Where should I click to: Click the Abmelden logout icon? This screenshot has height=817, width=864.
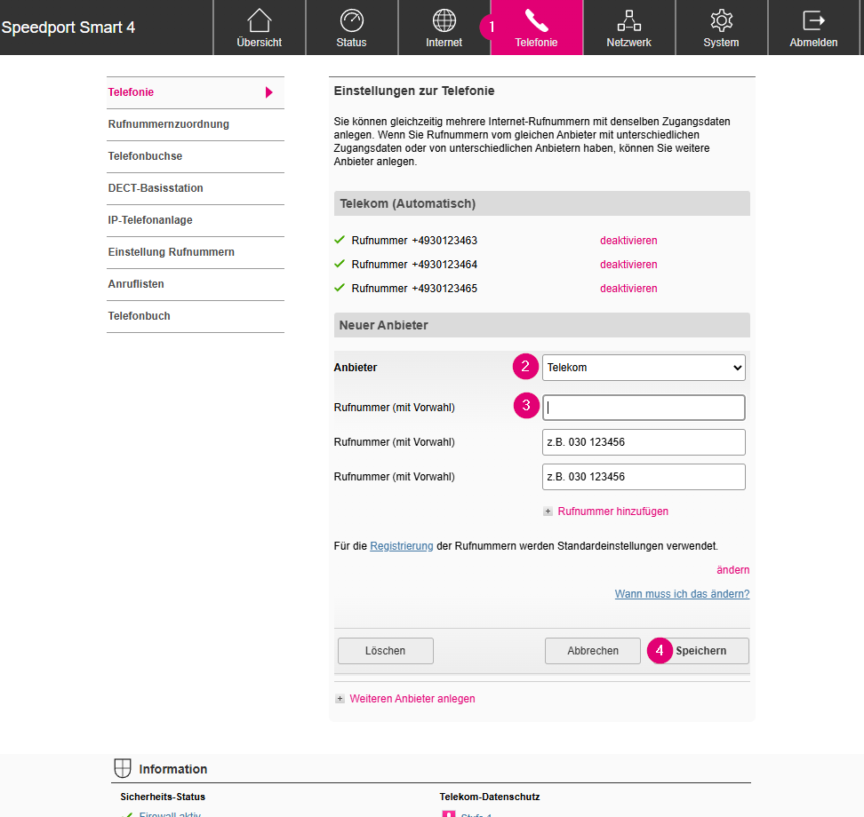pos(813,21)
